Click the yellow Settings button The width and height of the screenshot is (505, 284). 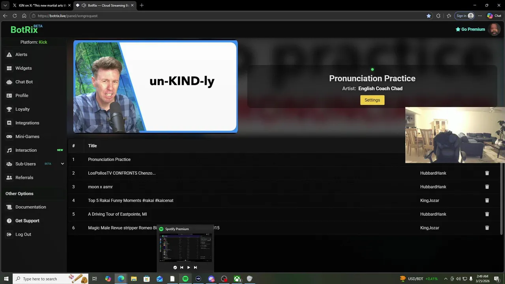372,100
